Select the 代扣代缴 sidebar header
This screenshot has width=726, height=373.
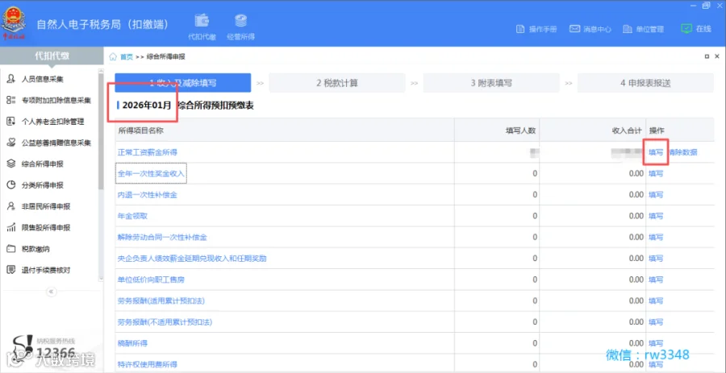coord(52,56)
